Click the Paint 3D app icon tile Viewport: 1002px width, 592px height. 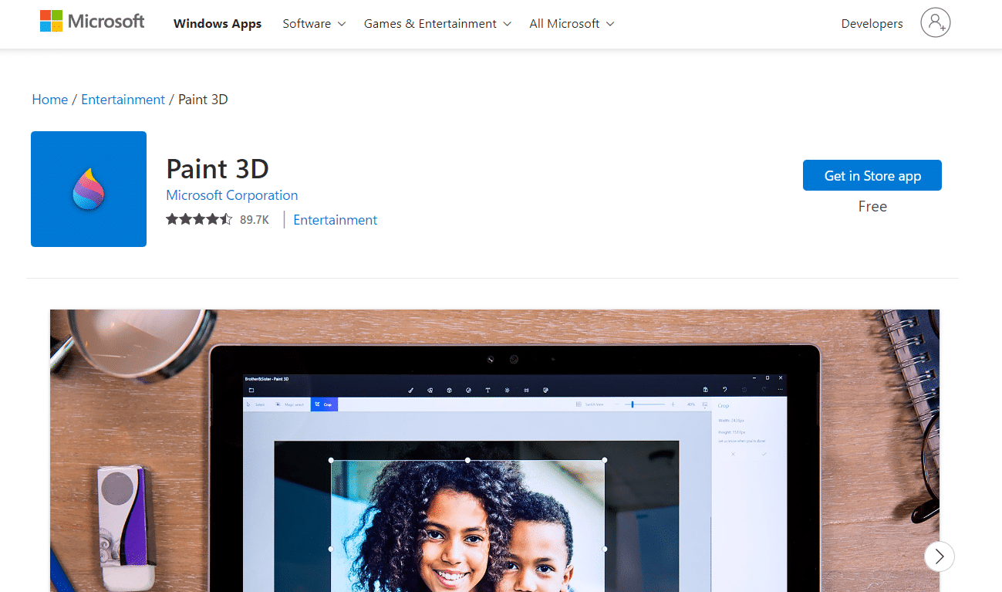click(89, 189)
